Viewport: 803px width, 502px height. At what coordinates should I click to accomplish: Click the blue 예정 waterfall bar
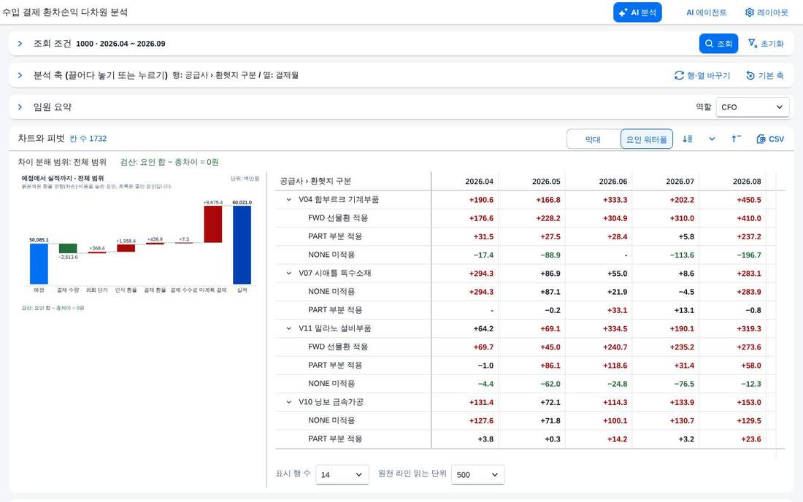[39, 263]
